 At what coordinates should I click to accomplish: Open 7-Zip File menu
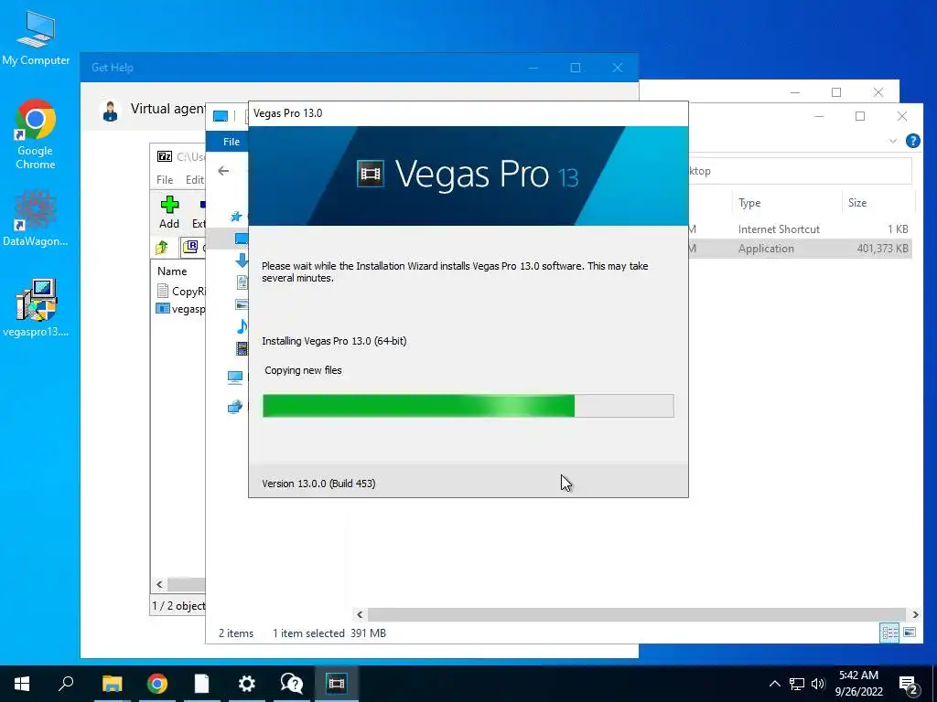click(165, 180)
